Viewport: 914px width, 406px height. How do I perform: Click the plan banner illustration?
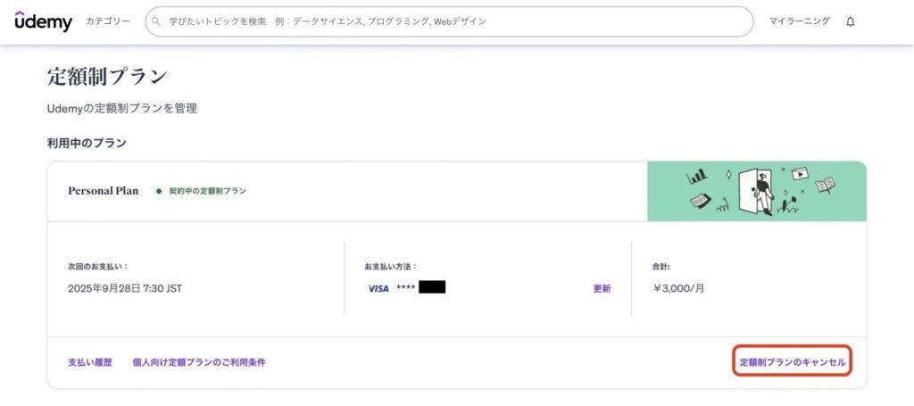(756, 191)
